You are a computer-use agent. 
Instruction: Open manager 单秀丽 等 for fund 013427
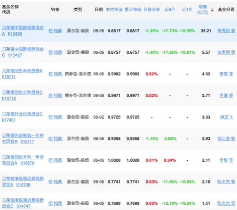point(226,52)
